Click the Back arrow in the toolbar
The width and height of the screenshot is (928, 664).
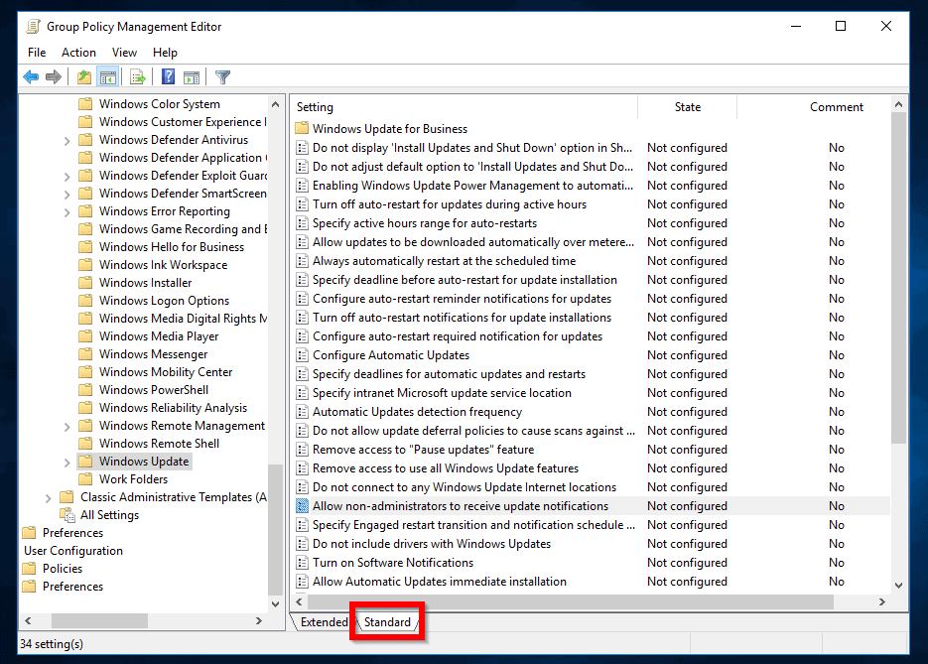[31, 77]
